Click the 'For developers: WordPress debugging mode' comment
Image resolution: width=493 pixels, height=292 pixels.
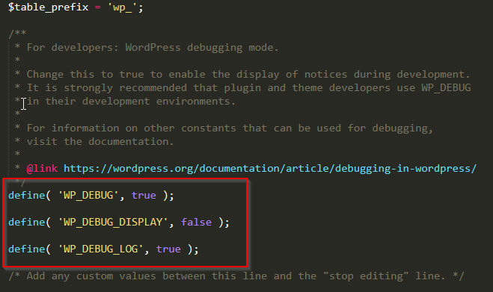[153, 48]
